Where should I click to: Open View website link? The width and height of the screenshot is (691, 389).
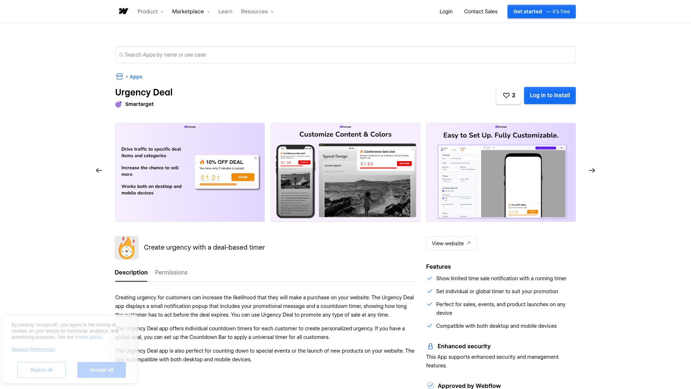451,243
